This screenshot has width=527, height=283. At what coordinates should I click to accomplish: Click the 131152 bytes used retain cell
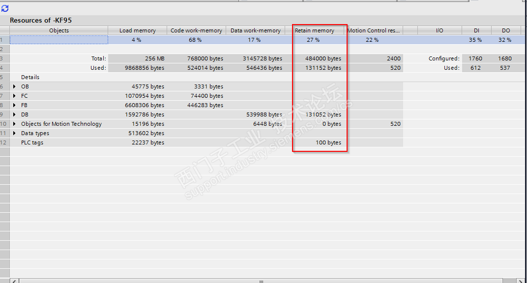[315, 68]
